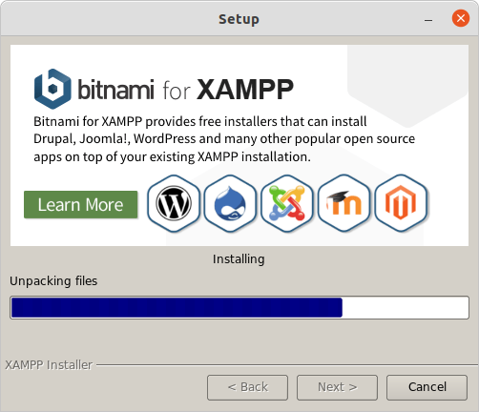
Task: Select the Moodle hexagon icon
Action: pyautogui.click(x=344, y=203)
